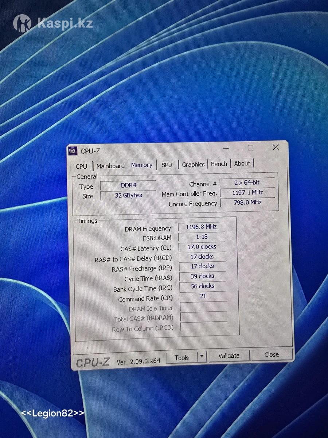Minimize the CPU-Z window
Viewport: 328px width, 438px height.
[226, 149]
